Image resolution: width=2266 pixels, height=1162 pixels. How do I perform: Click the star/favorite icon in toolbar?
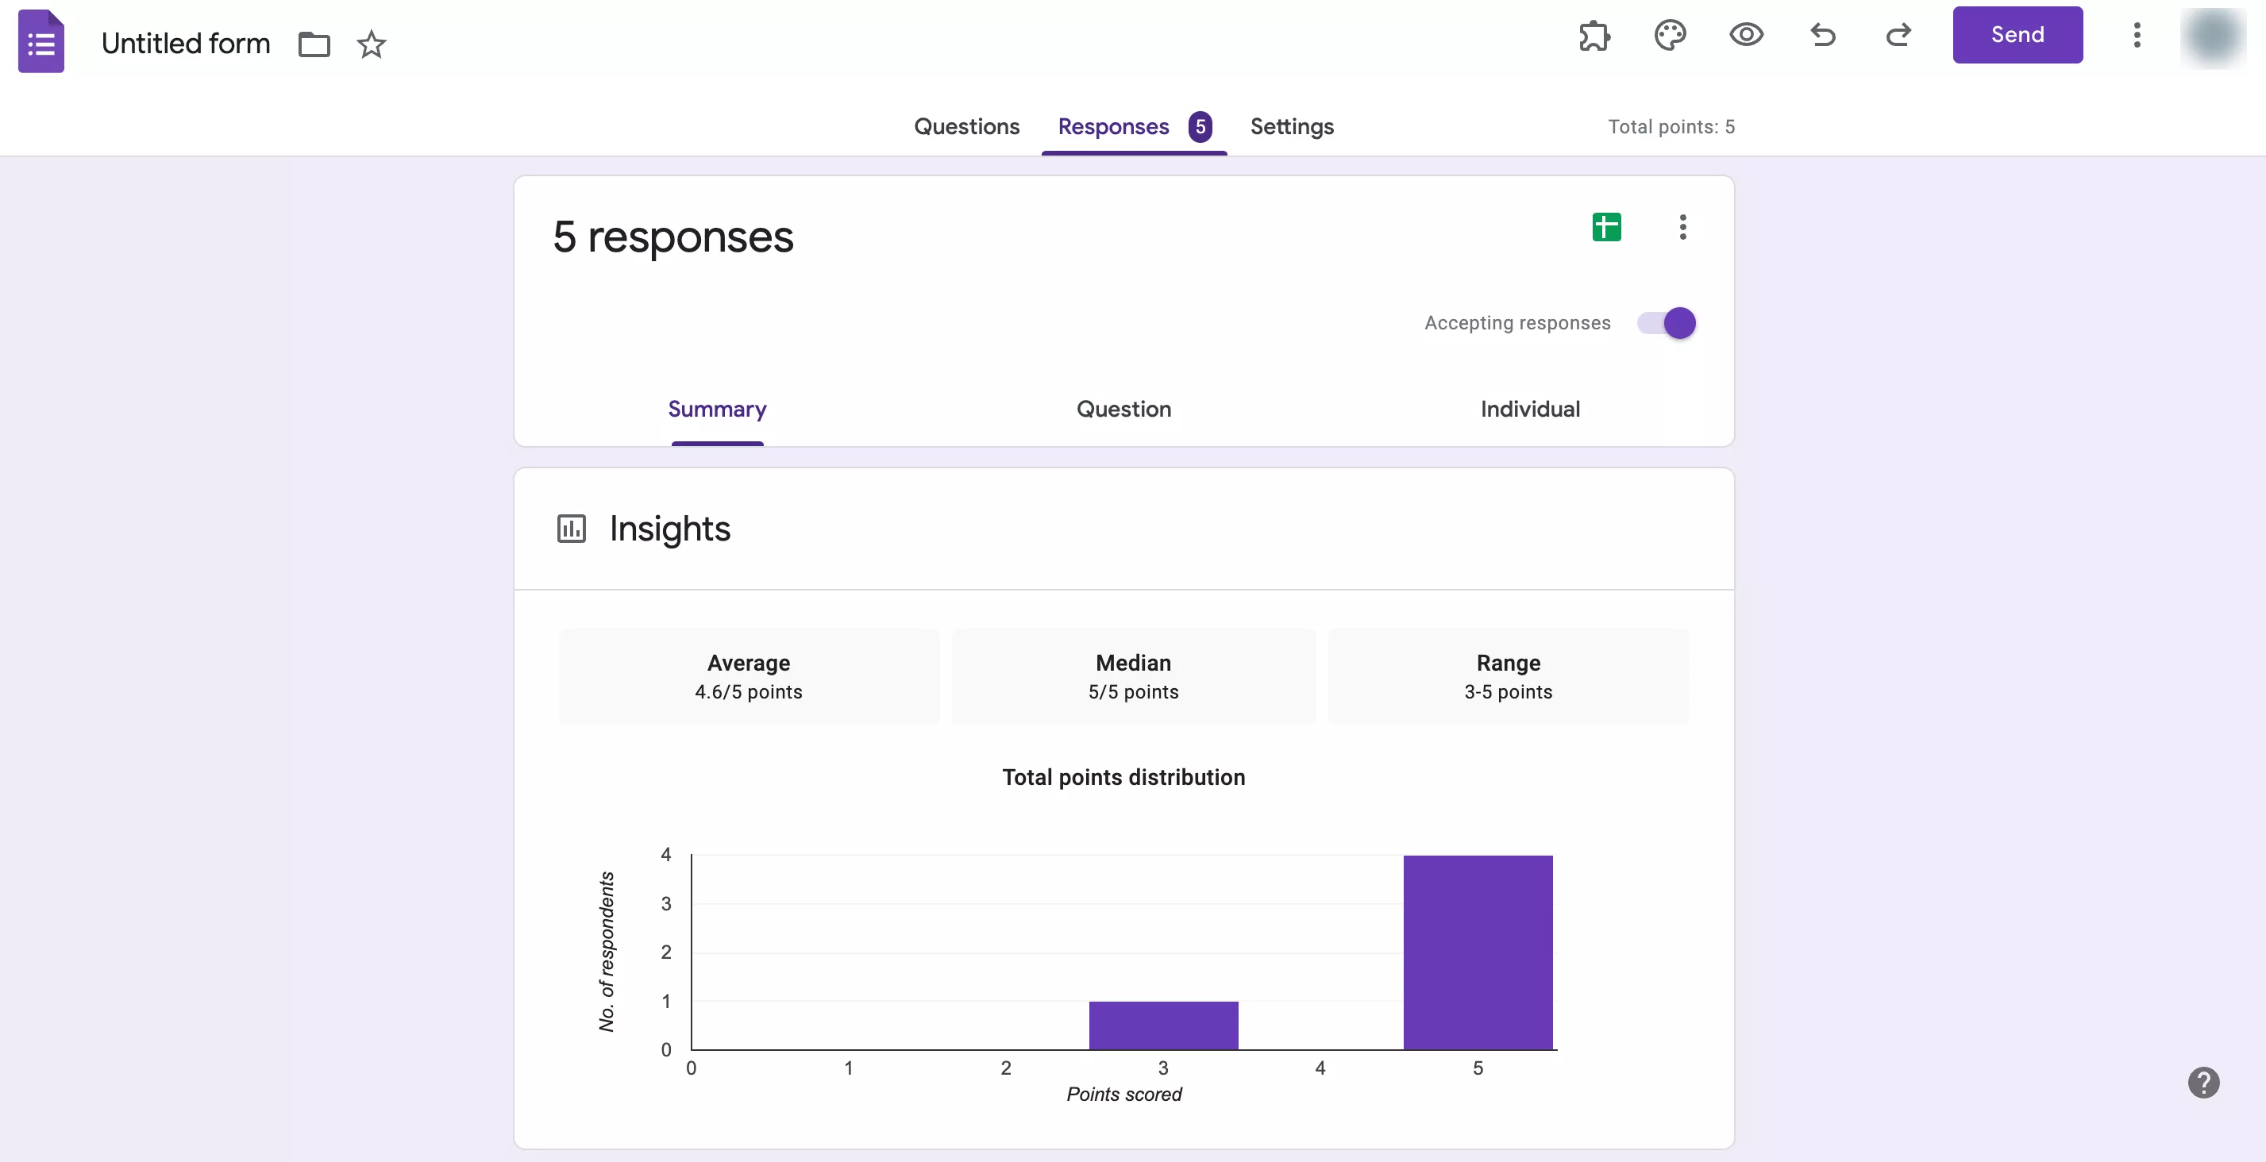[x=372, y=43]
